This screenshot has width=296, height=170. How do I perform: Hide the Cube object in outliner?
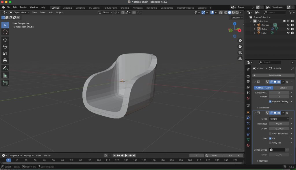click(288, 29)
